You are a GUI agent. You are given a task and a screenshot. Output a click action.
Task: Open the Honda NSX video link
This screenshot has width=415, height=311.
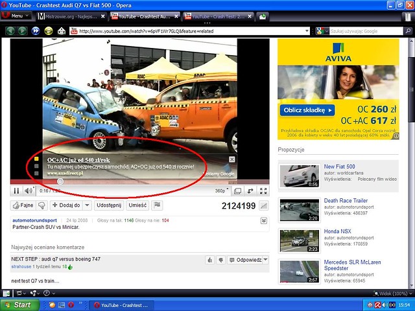pos(337,231)
